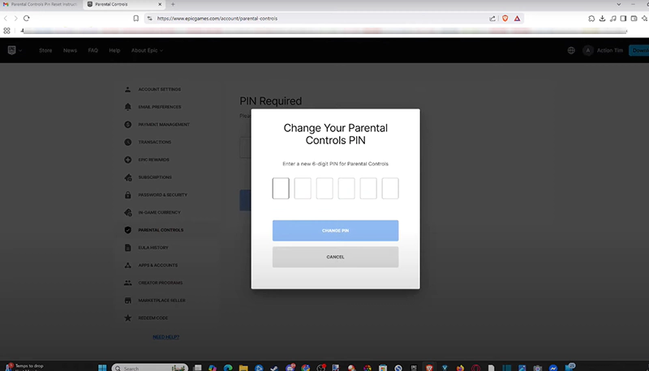Click the Epic Games logo in header
The height and width of the screenshot is (371, 649).
tap(12, 50)
